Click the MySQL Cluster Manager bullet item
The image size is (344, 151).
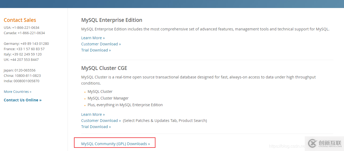(x=108, y=98)
